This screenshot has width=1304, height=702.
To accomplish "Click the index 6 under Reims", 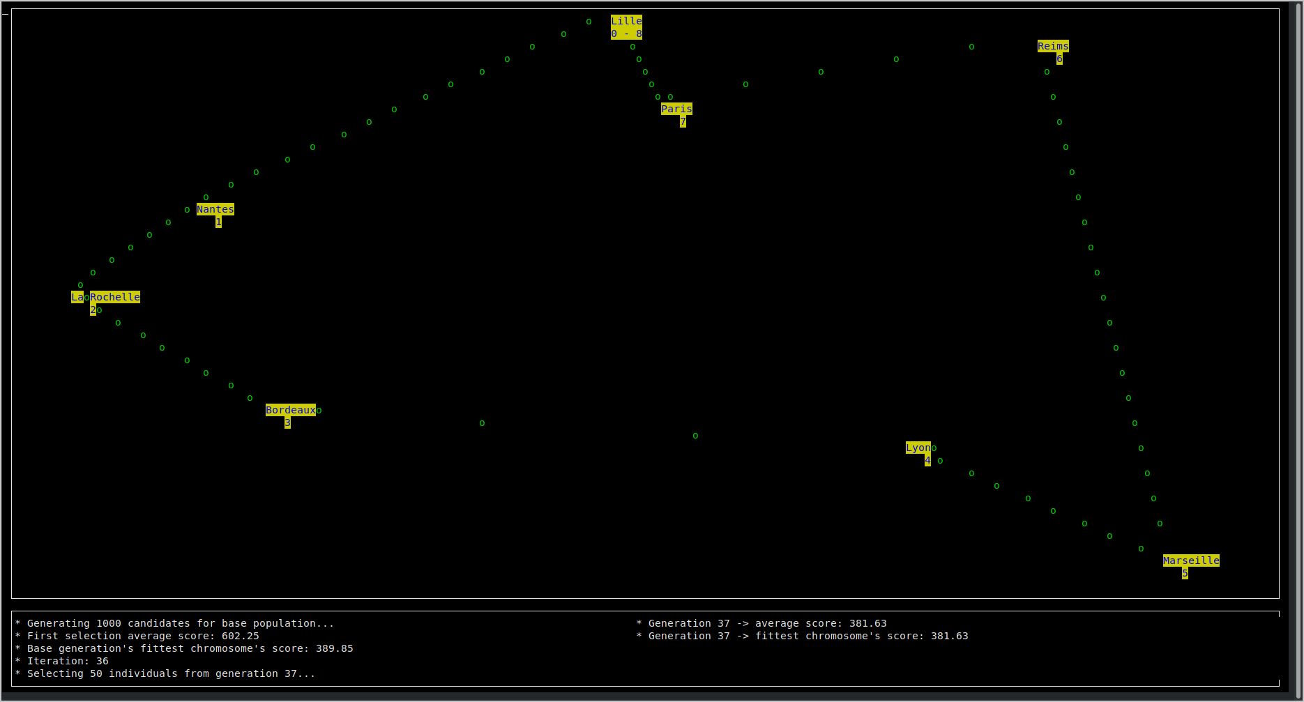I will coord(1059,59).
